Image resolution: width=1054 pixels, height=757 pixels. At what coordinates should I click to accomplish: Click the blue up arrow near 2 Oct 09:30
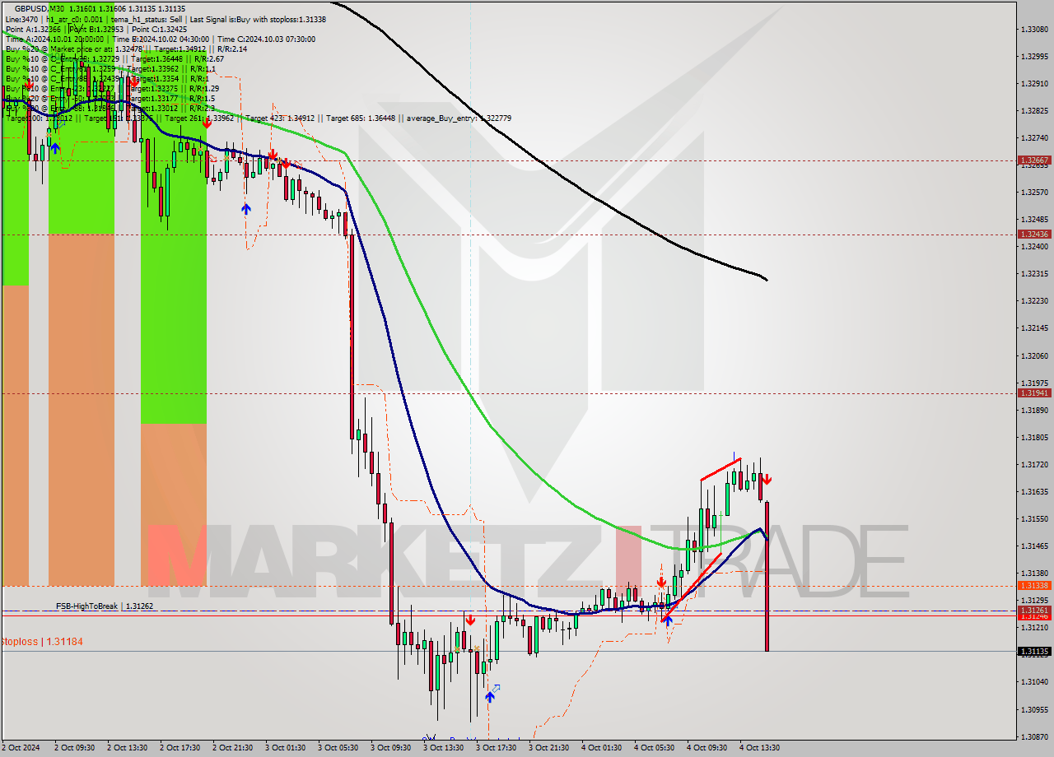tap(55, 147)
